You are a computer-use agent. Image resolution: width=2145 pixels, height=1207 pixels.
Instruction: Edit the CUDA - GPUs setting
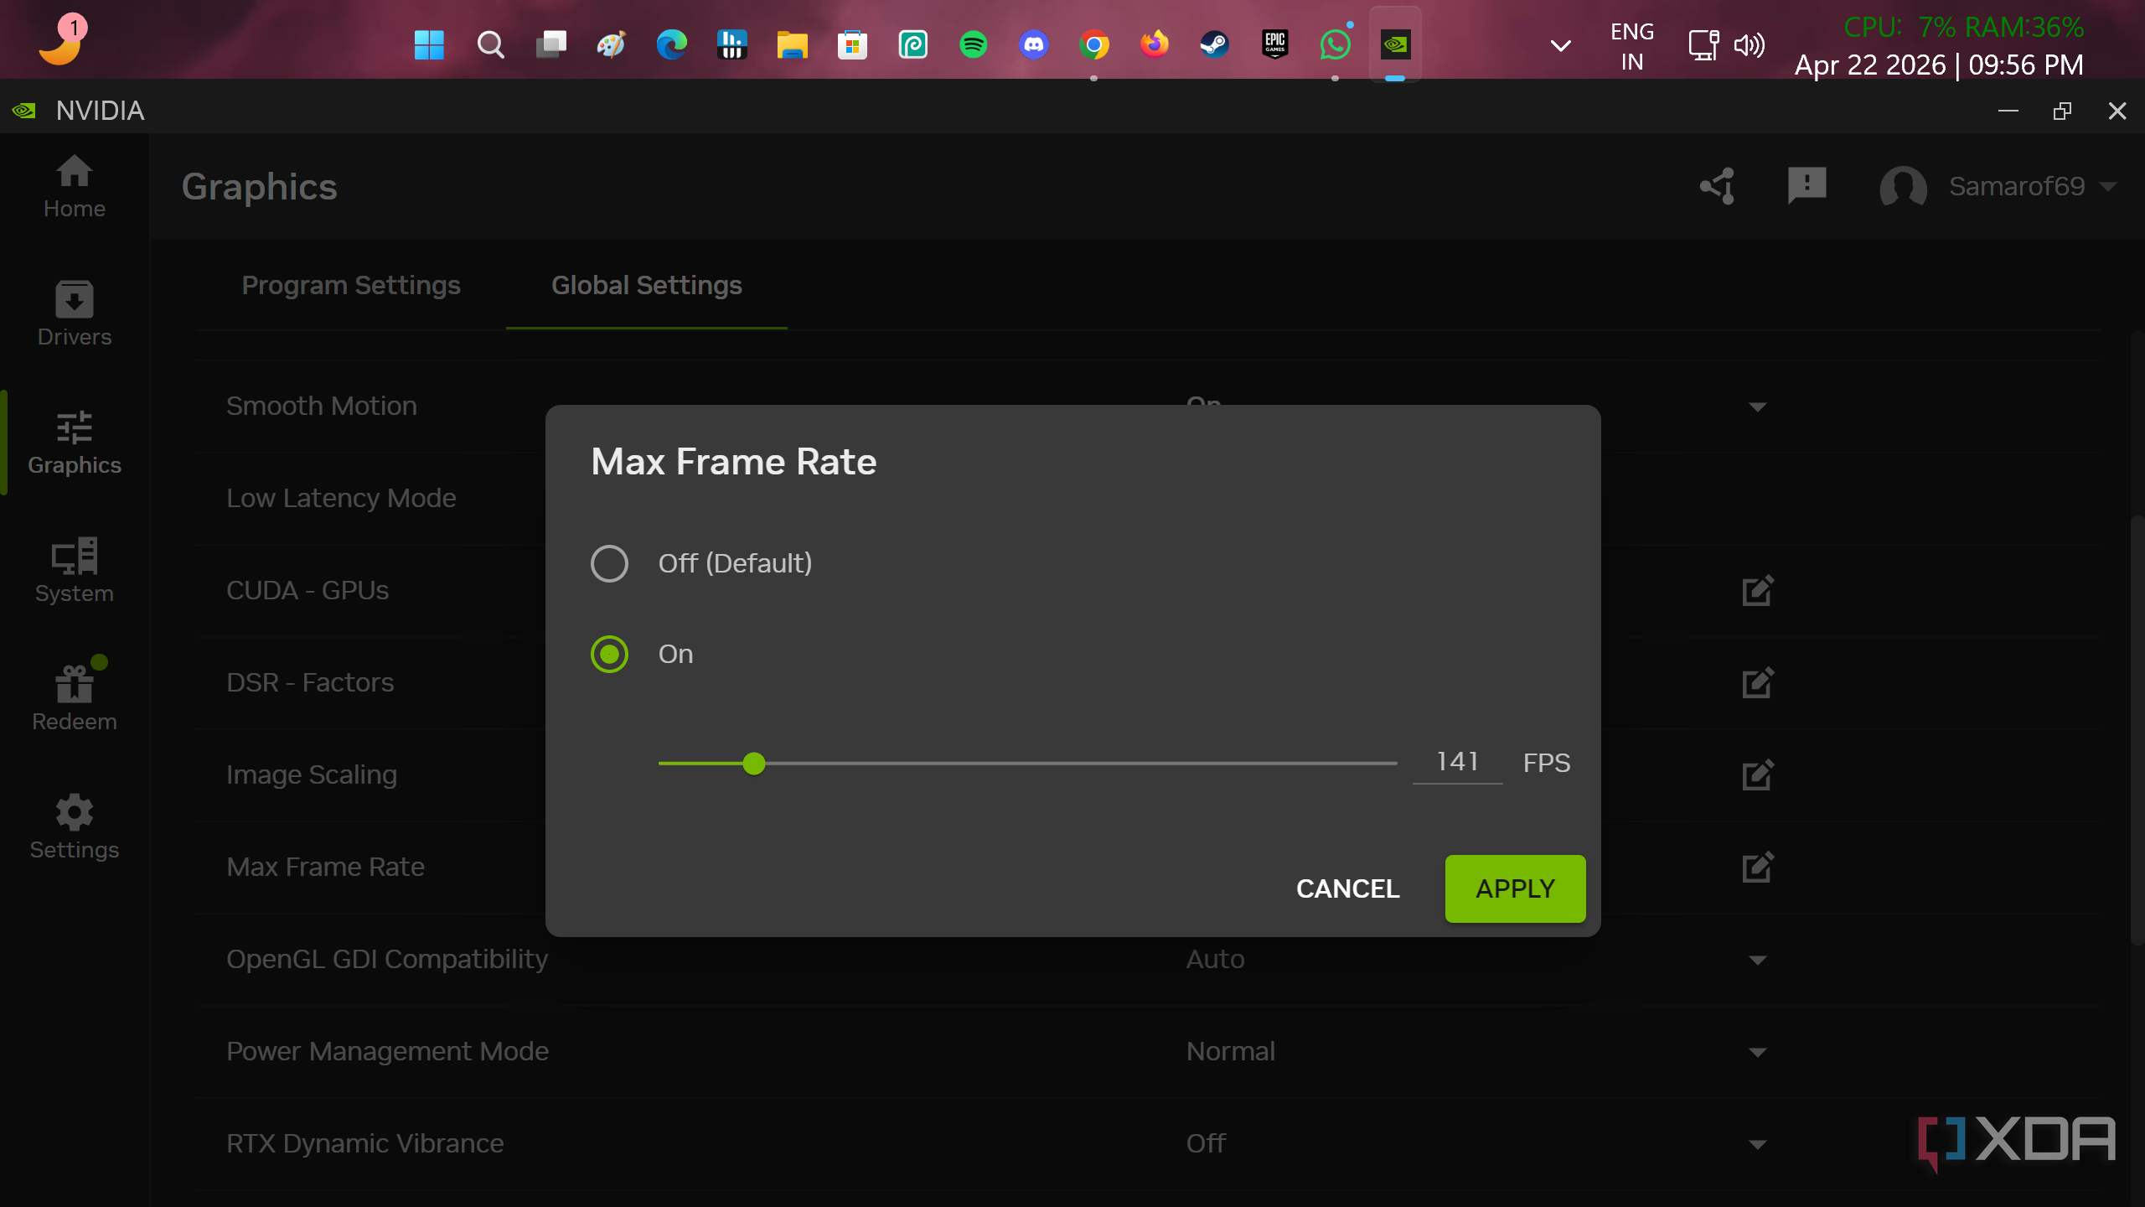(1758, 591)
